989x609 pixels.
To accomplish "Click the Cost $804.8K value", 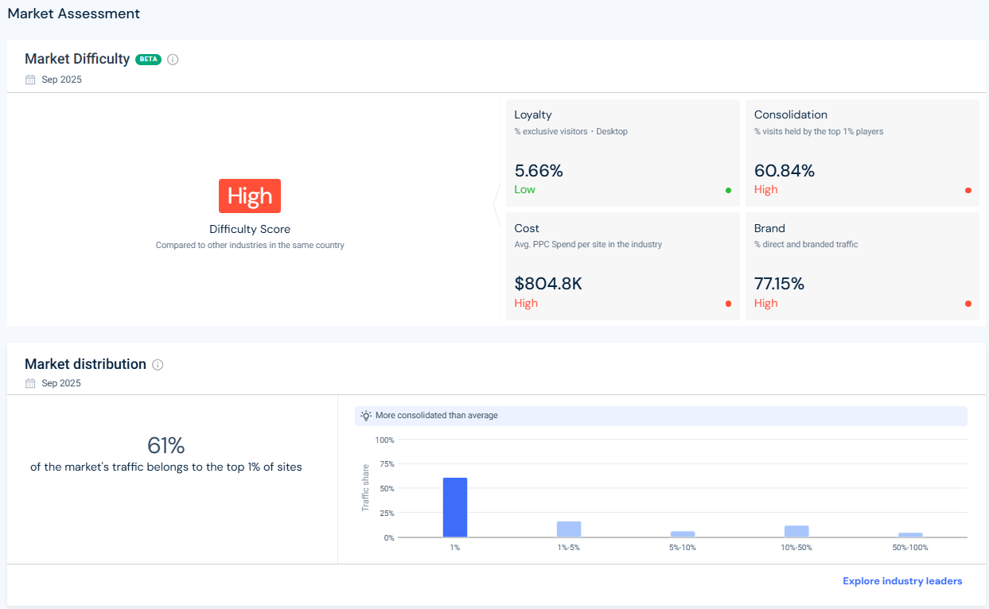I will pyautogui.click(x=548, y=284).
